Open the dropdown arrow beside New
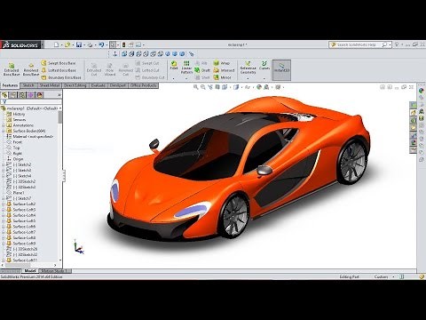 [61, 45]
